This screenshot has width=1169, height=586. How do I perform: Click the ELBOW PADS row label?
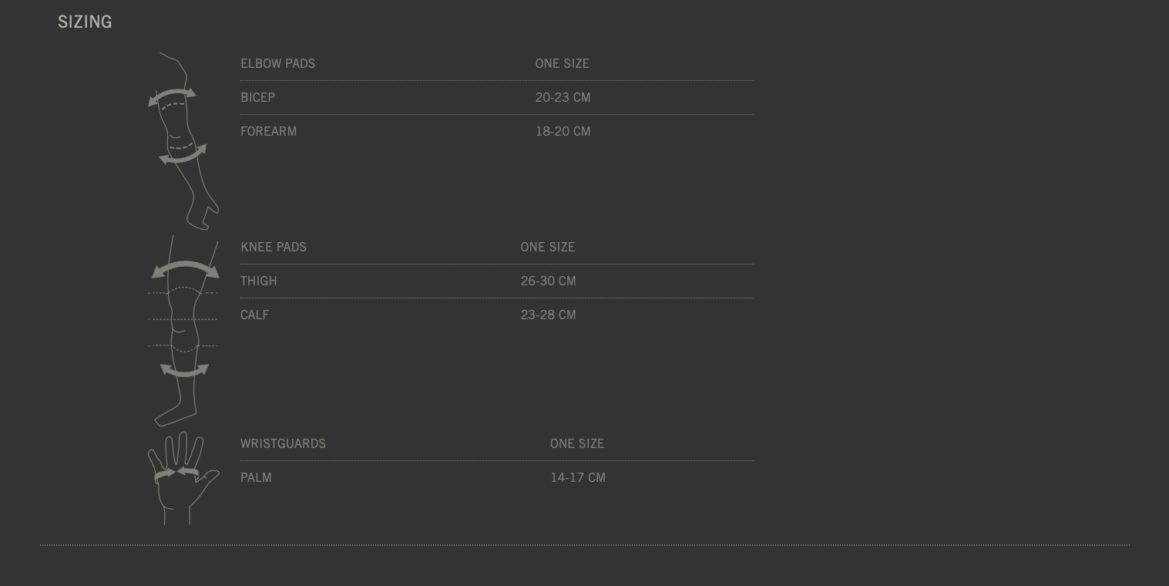coord(277,63)
